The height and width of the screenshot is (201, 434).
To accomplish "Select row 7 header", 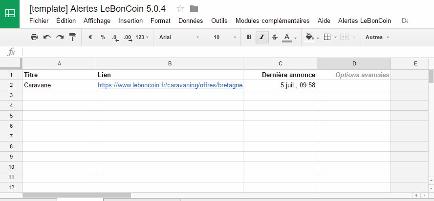I will [11, 136].
